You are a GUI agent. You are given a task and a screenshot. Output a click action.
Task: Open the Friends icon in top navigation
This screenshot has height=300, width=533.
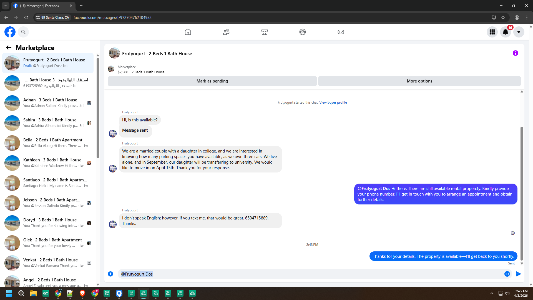tap(226, 32)
